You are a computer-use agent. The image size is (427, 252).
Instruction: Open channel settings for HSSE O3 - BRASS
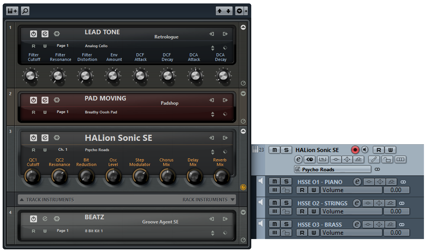[x=356, y=224]
